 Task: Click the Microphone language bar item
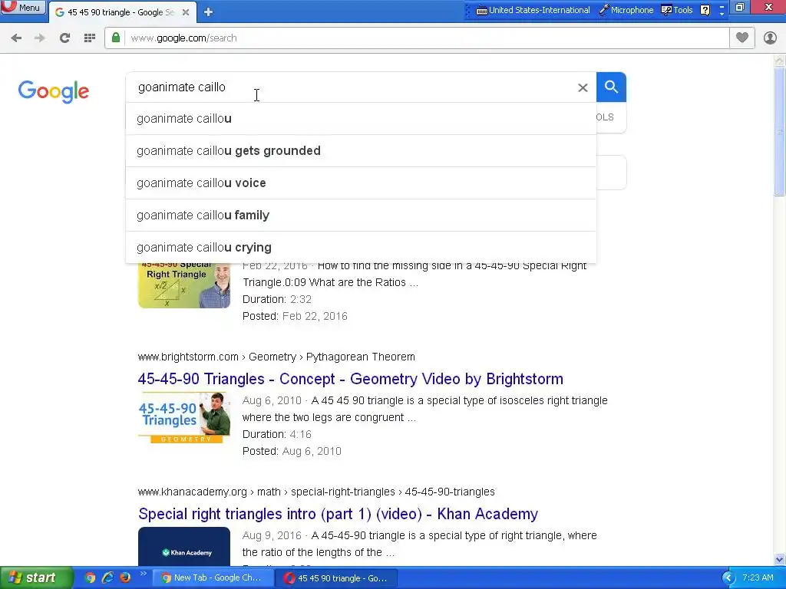[x=626, y=10]
